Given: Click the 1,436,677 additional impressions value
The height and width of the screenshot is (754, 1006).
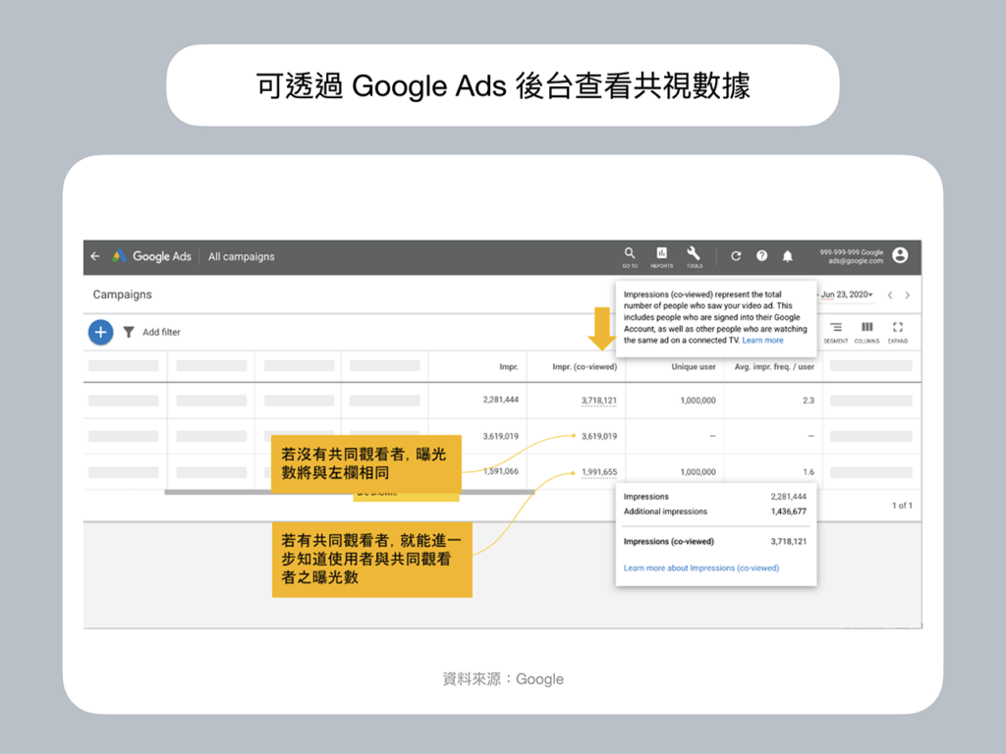Looking at the screenshot, I should point(789,512).
